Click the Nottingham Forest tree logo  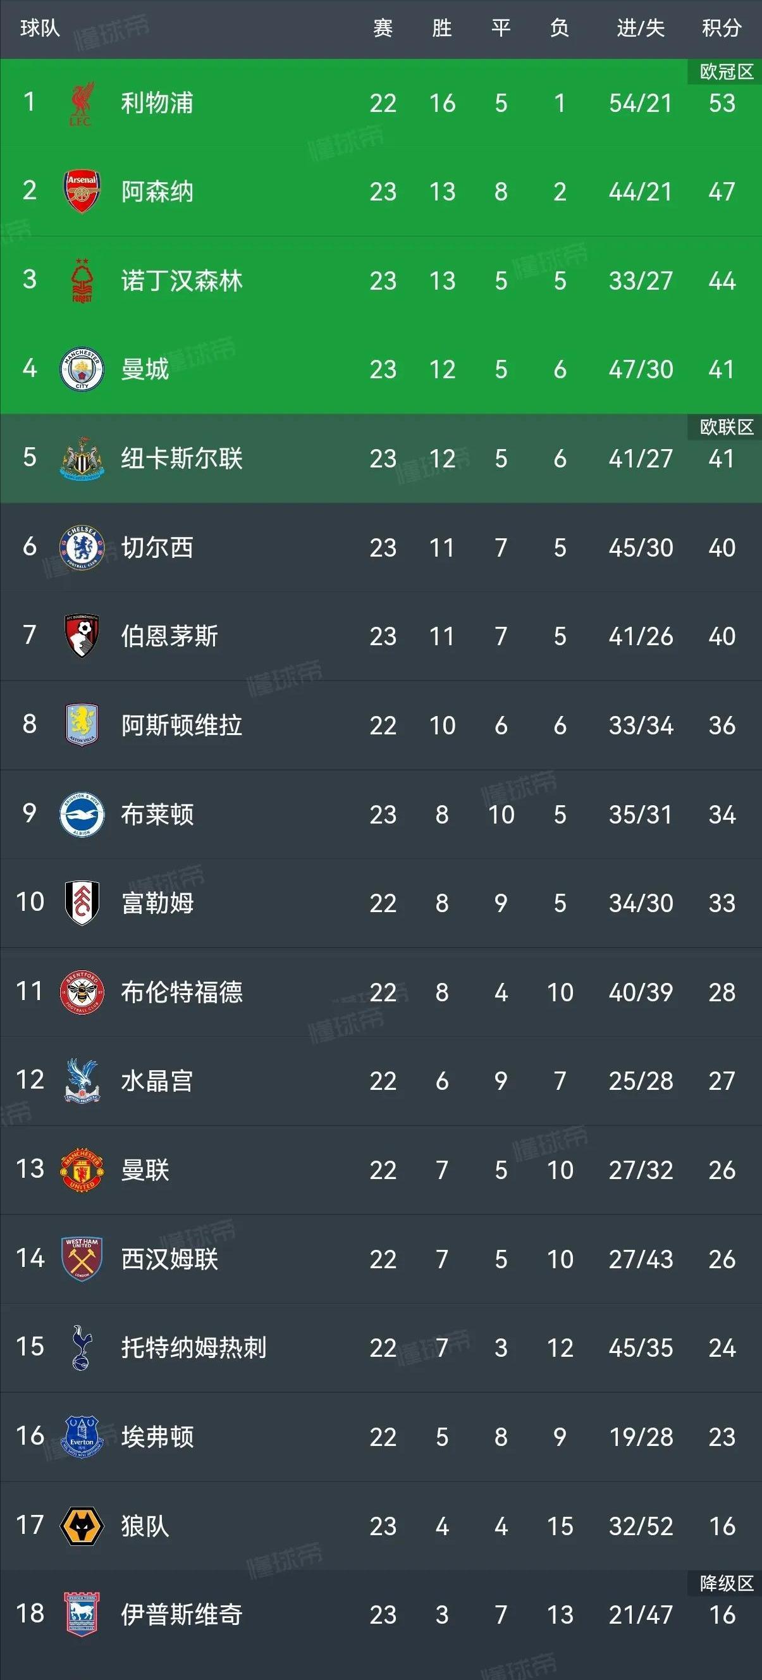82,280
